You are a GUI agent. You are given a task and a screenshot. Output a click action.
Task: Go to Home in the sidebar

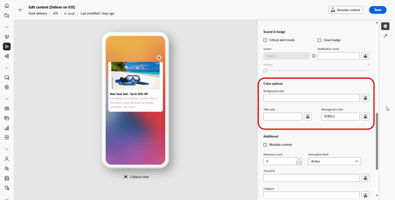pos(7,6)
